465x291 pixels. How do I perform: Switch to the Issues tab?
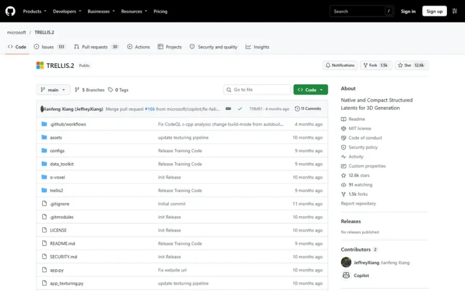click(49, 47)
